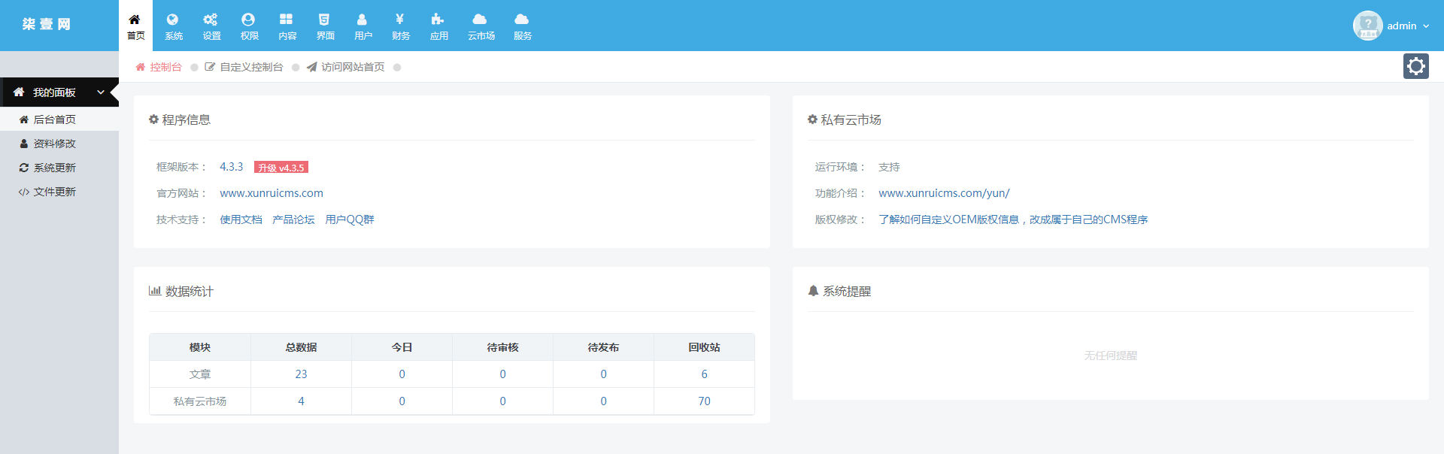The width and height of the screenshot is (1444, 454).
Task: Open the OEM版权信息 customization link
Action: (1013, 219)
